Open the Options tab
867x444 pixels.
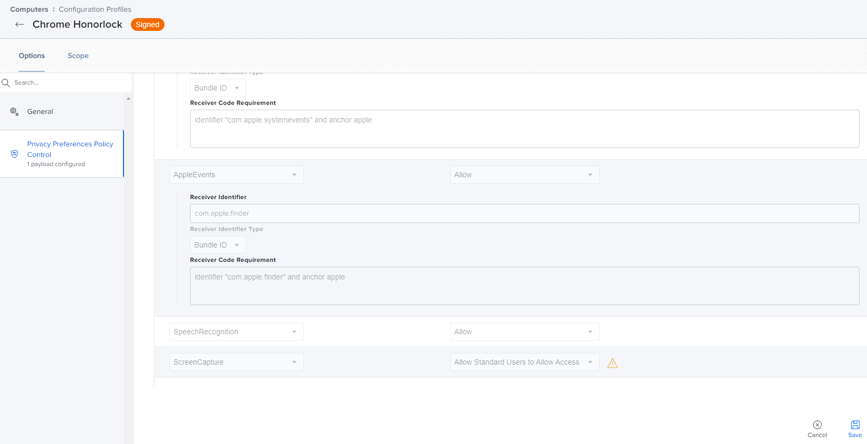pyautogui.click(x=32, y=56)
